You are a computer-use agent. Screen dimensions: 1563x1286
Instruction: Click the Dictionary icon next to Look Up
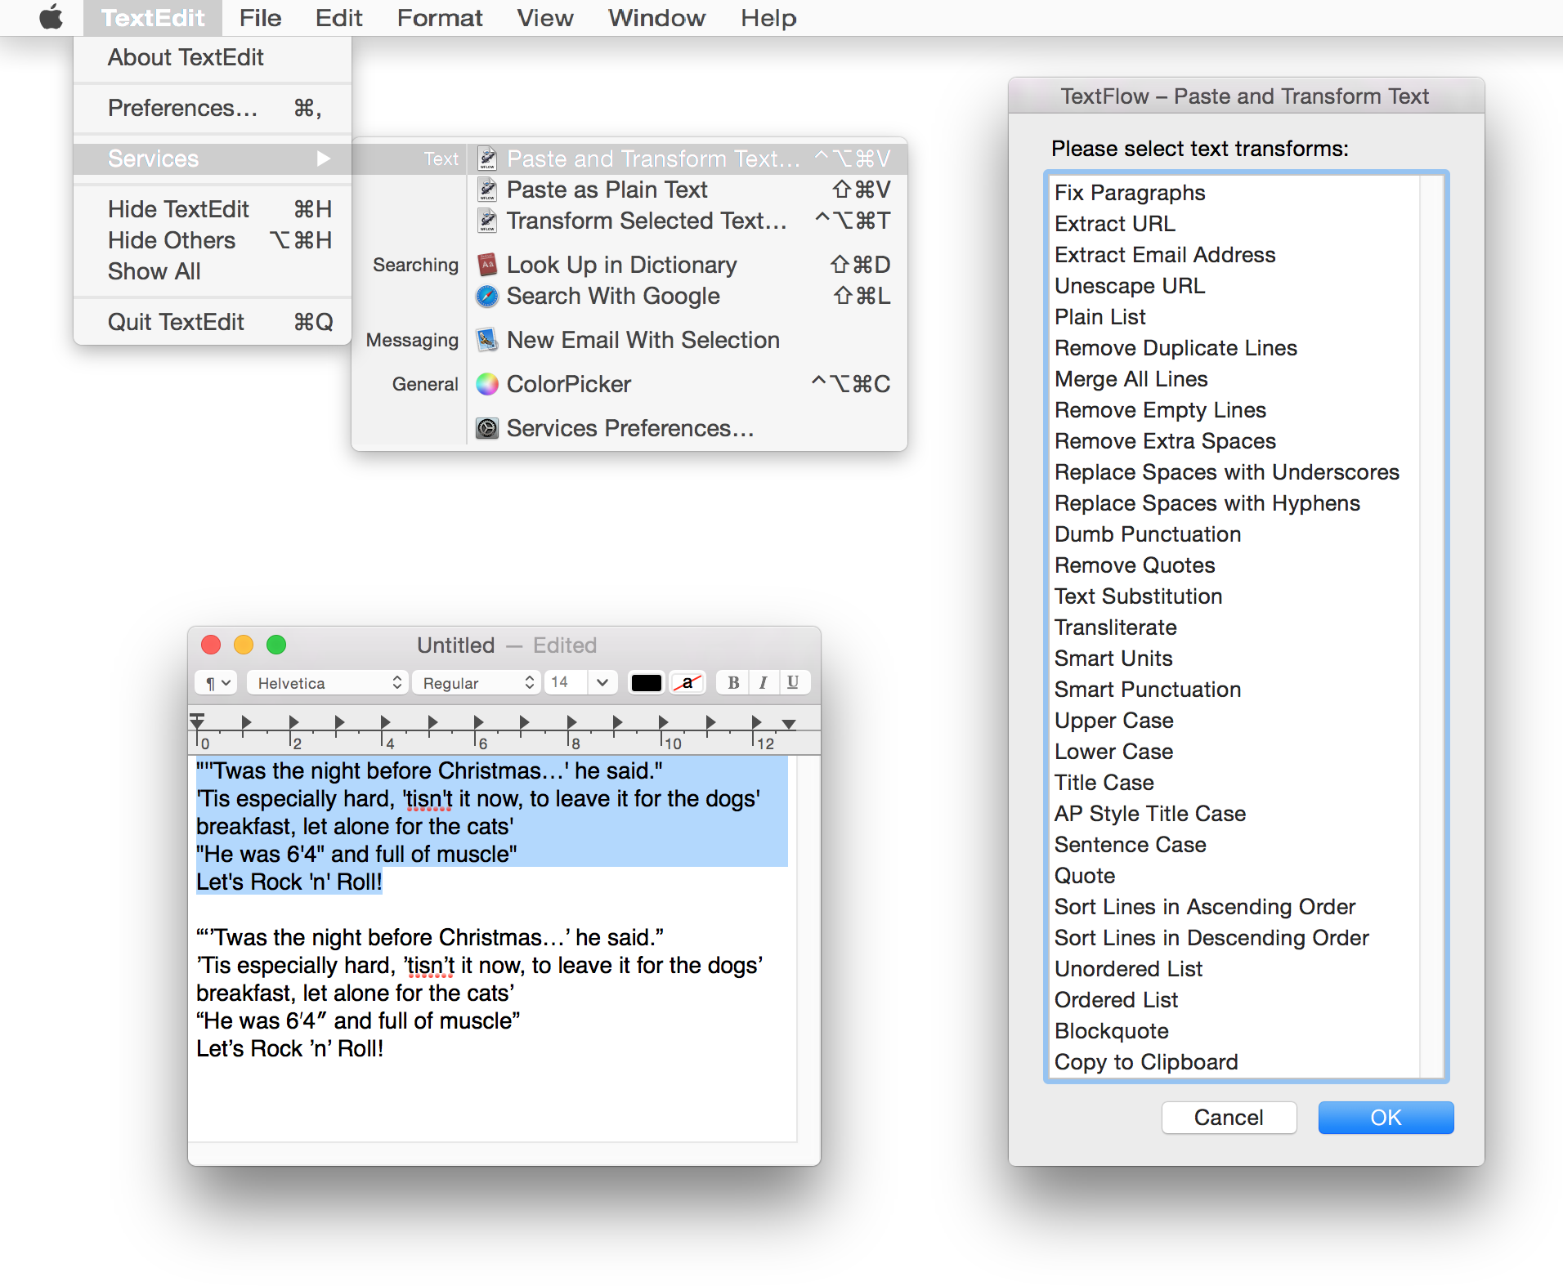click(x=487, y=265)
